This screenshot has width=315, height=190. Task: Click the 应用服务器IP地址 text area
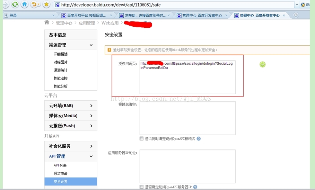click(x=187, y=166)
